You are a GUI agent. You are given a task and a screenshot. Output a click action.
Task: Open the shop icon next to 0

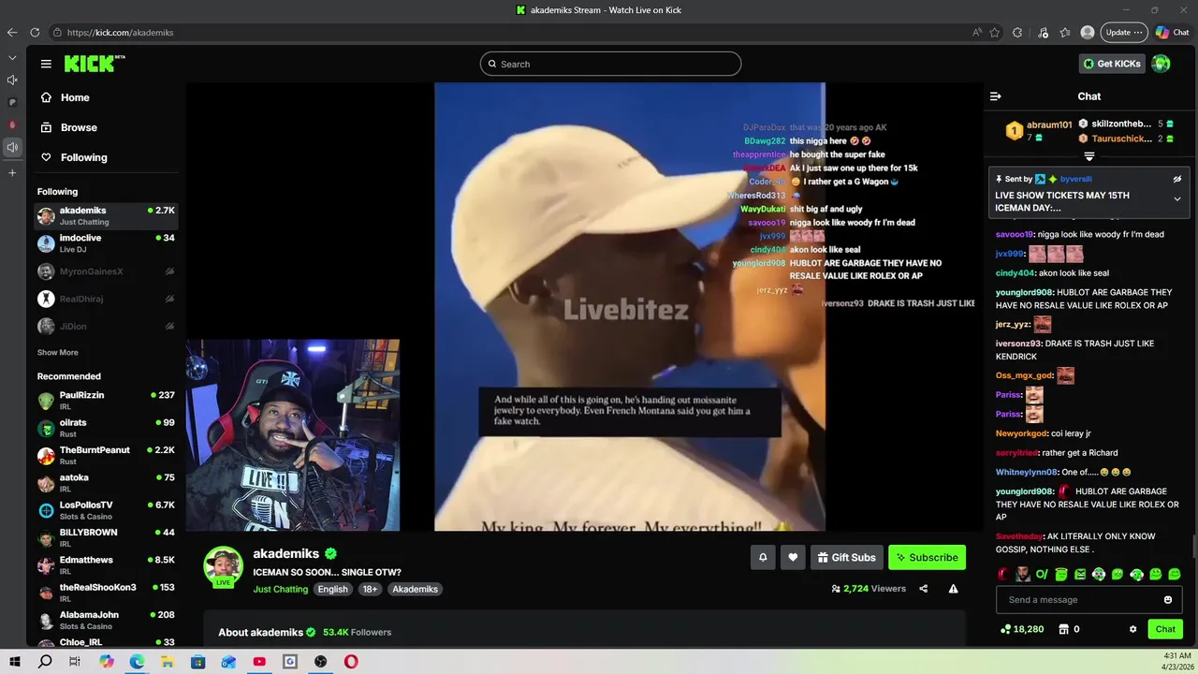tap(1062, 629)
